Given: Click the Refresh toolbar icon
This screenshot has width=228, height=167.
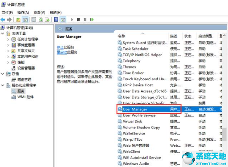Looking at the screenshot, I should 41,19.
